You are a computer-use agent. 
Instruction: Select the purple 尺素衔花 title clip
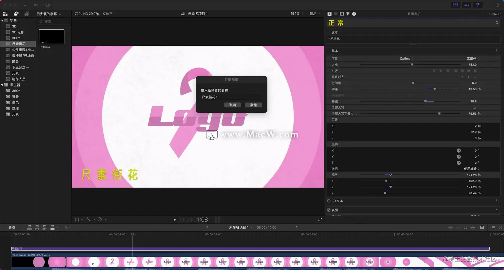(x=250, y=249)
